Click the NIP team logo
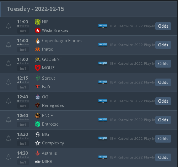The image size is (178, 167). 38,22
